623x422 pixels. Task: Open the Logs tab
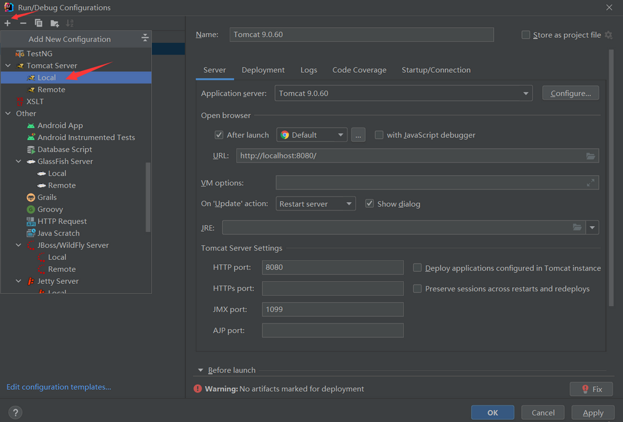point(309,70)
